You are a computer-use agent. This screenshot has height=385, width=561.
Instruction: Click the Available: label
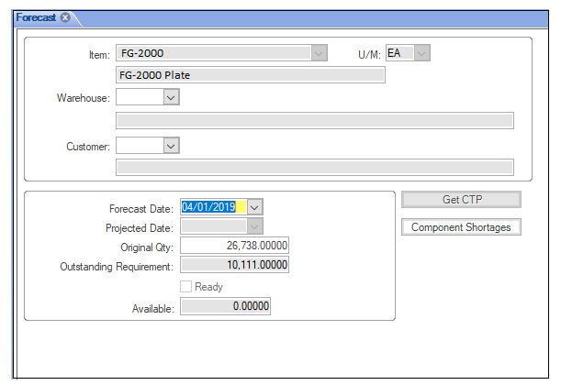coord(153,309)
